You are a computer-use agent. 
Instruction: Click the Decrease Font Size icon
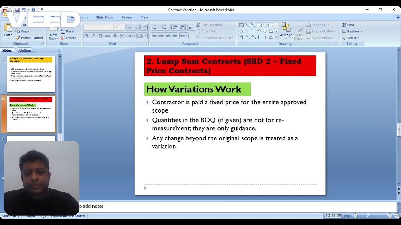click(137, 27)
